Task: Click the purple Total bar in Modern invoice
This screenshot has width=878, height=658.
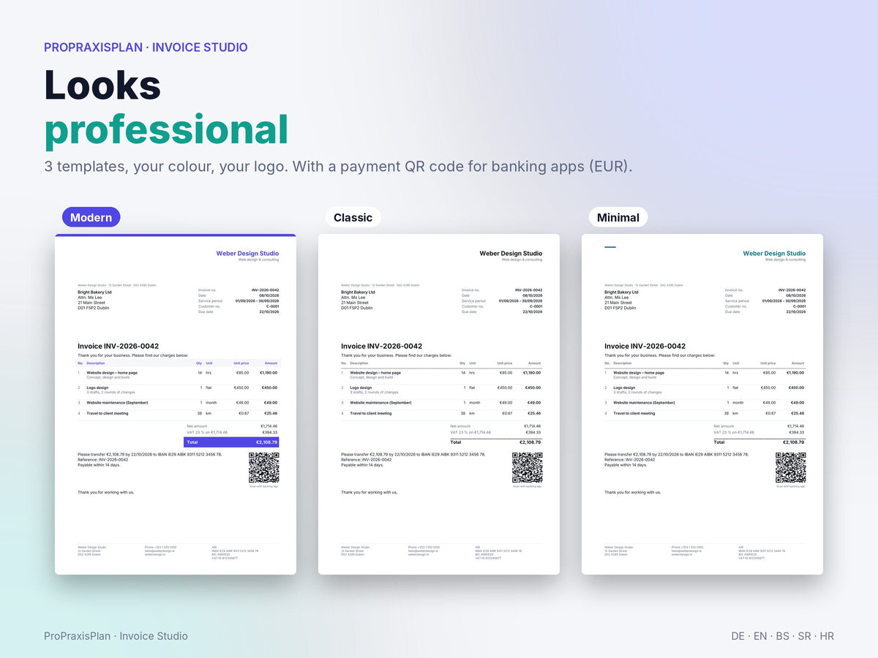Action: pyautogui.click(x=232, y=442)
